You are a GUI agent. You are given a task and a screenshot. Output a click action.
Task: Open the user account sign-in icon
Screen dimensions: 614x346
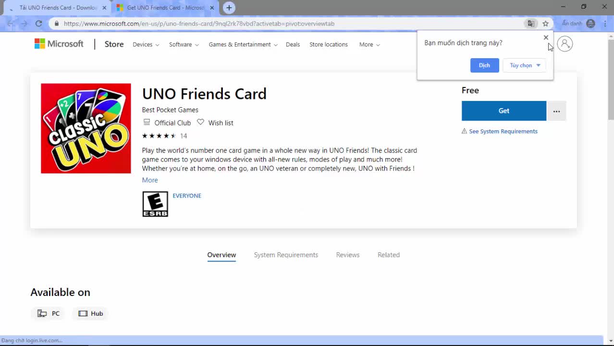(565, 44)
